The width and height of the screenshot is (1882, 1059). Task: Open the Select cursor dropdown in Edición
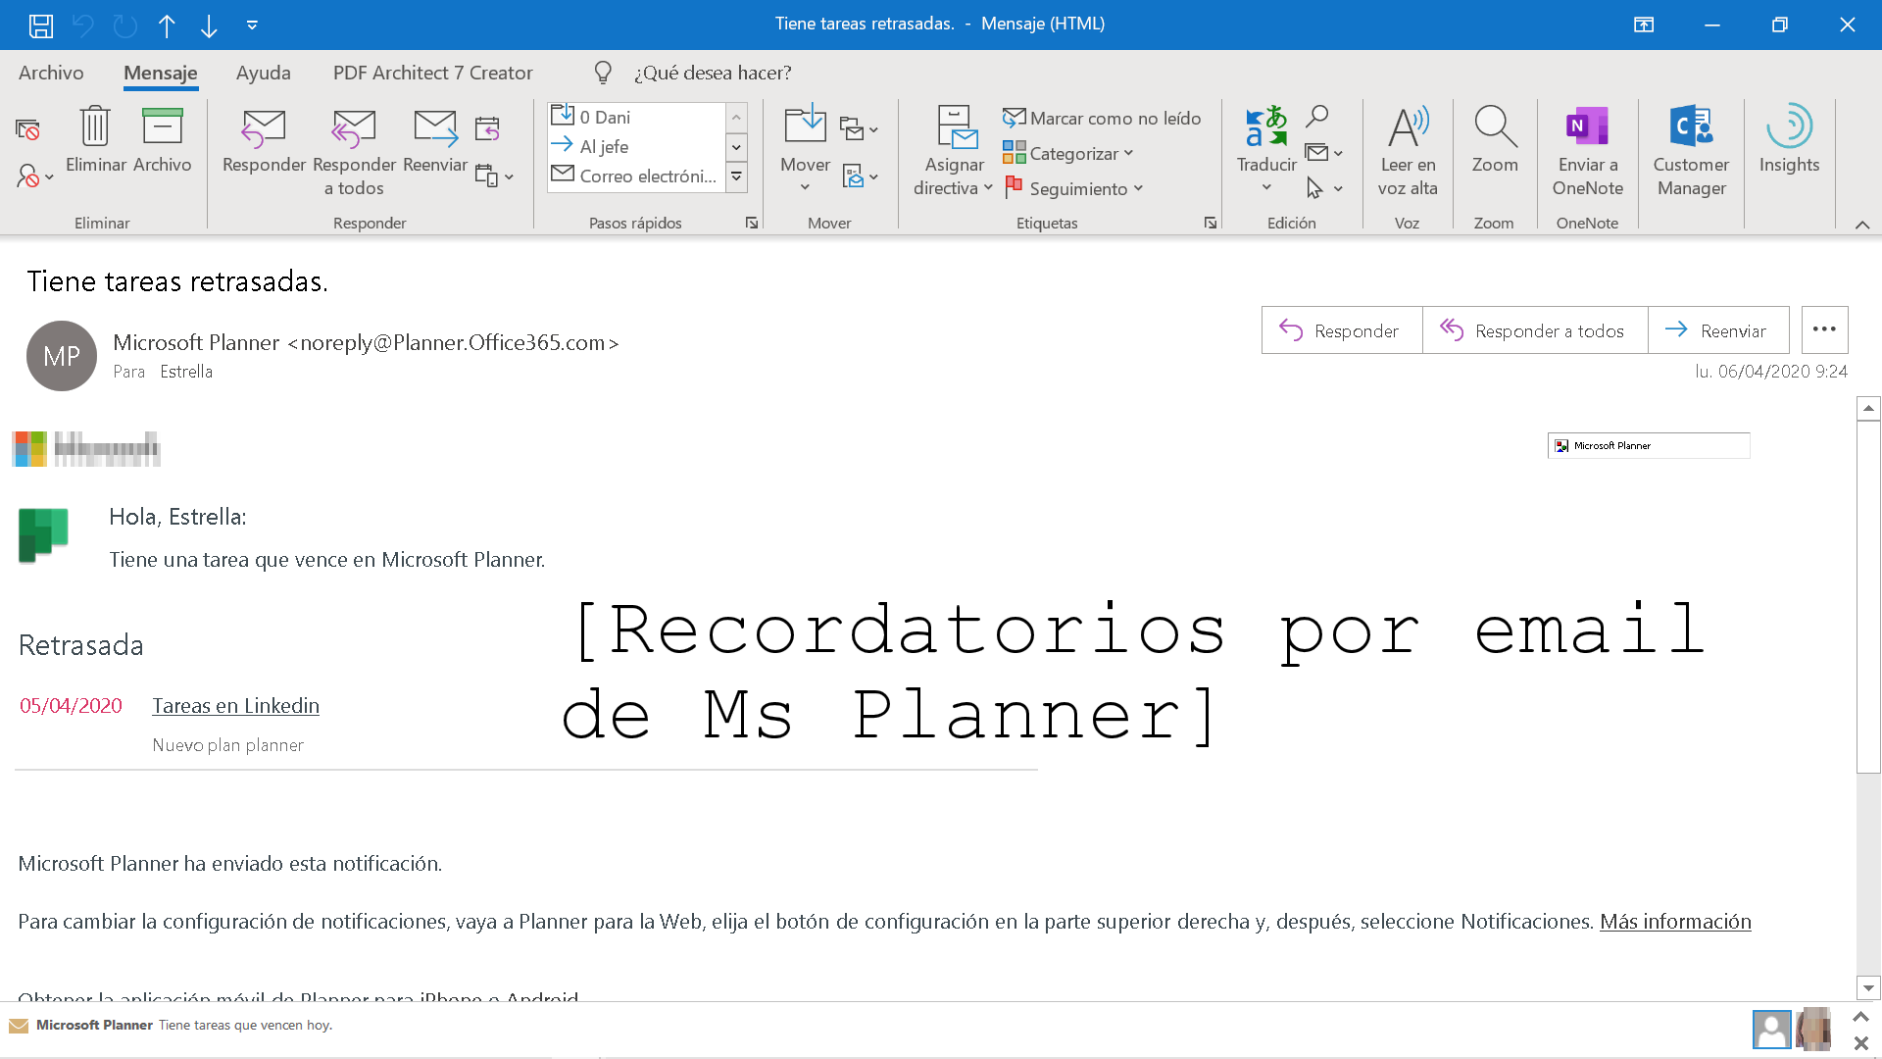pos(1323,187)
